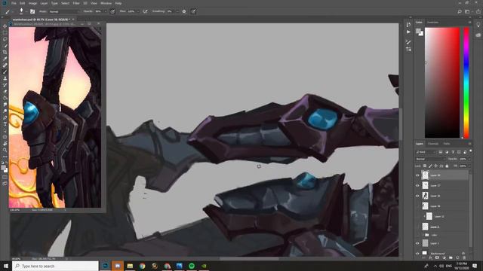Viewport: 483px width, 271px height.
Task: Pick a shade in the color picker field
Action: point(442,83)
